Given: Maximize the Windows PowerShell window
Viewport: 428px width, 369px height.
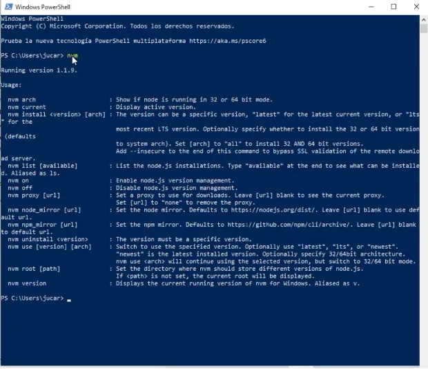Looking at the screenshot, I should tap(393, 7).
